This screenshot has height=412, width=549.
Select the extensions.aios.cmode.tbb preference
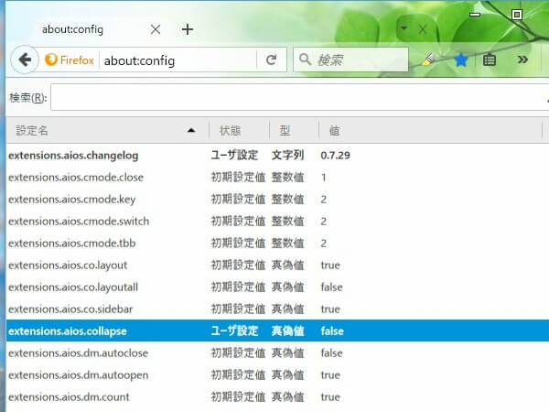(277, 244)
